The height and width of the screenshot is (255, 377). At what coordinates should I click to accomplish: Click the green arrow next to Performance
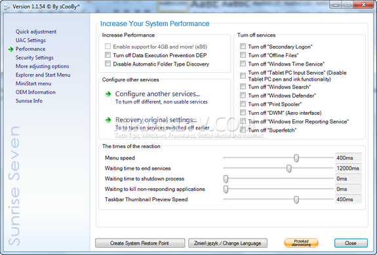coord(10,49)
